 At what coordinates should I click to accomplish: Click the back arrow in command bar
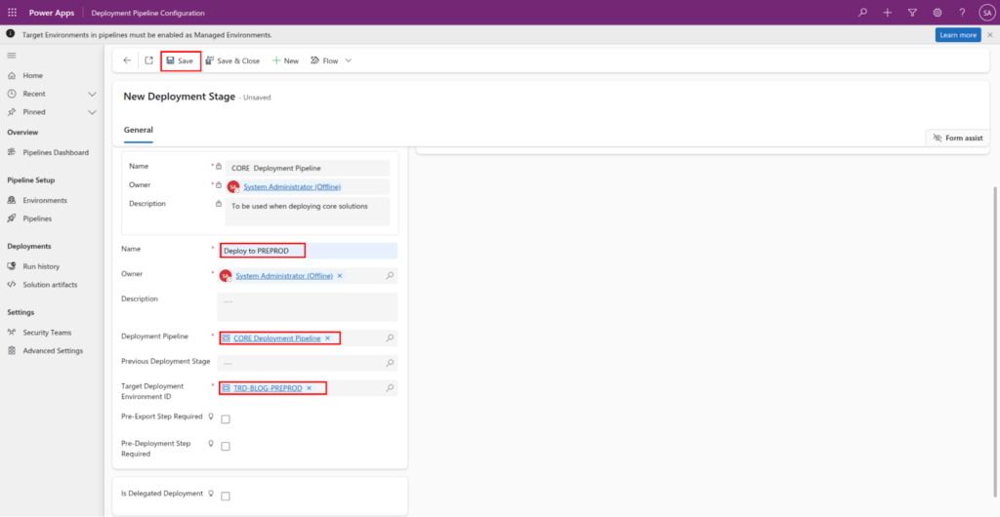coord(127,60)
